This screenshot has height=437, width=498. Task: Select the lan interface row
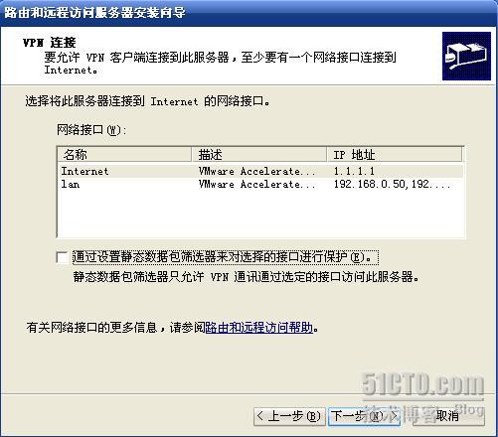pos(259,184)
